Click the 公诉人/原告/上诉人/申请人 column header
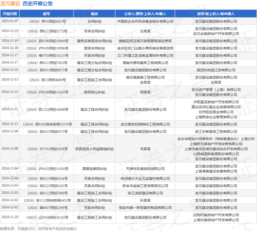The height and width of the screenshot is (231, 257). [145, 14]
